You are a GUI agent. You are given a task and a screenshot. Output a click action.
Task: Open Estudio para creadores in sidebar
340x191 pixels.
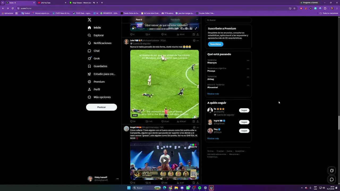(x=101, y=74)
